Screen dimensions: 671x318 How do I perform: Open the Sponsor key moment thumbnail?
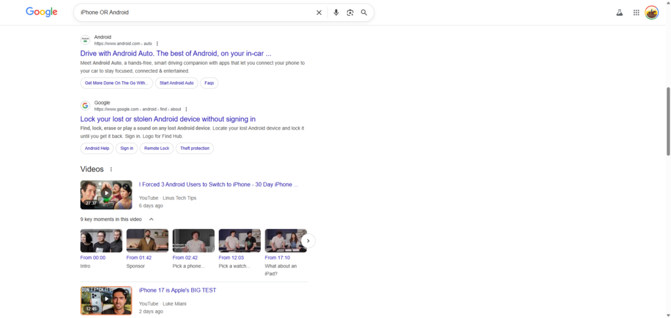147,241
